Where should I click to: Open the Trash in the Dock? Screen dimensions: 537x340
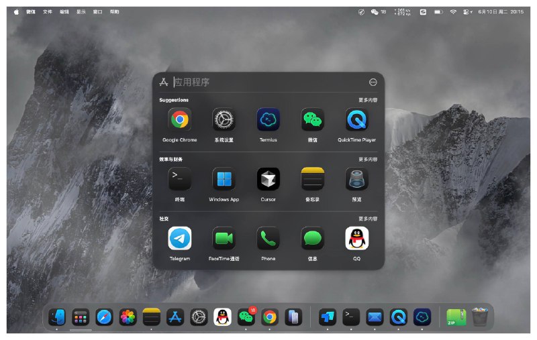479,317
